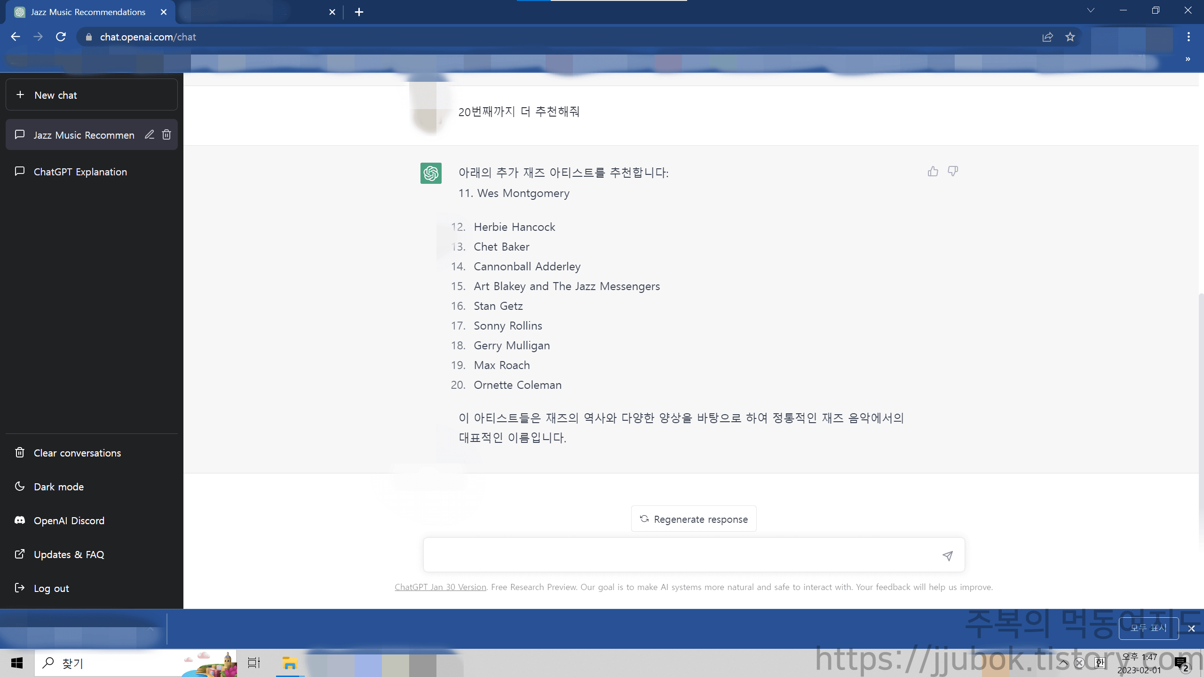Enable Dark mode from the sidebar
The width and height of the screenshot is (1204, 677).
pos(58,487)
